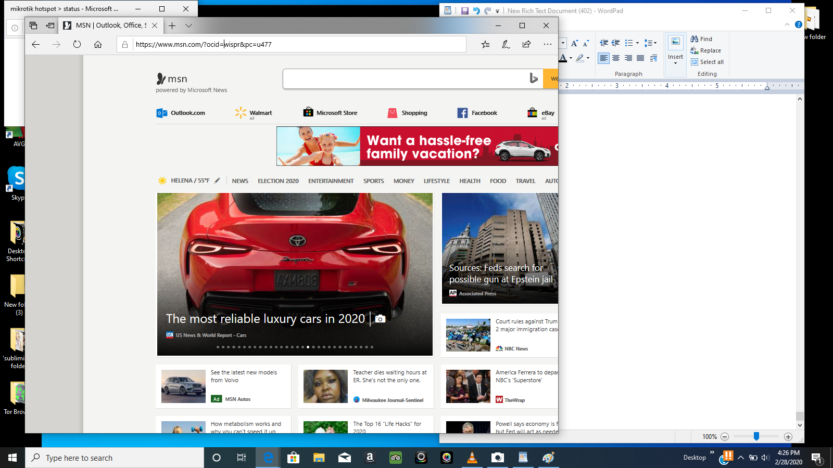Open the reliable luxury cars 2020 story
The height and width of the screenshot is (468, 833).
pos(295,274)
